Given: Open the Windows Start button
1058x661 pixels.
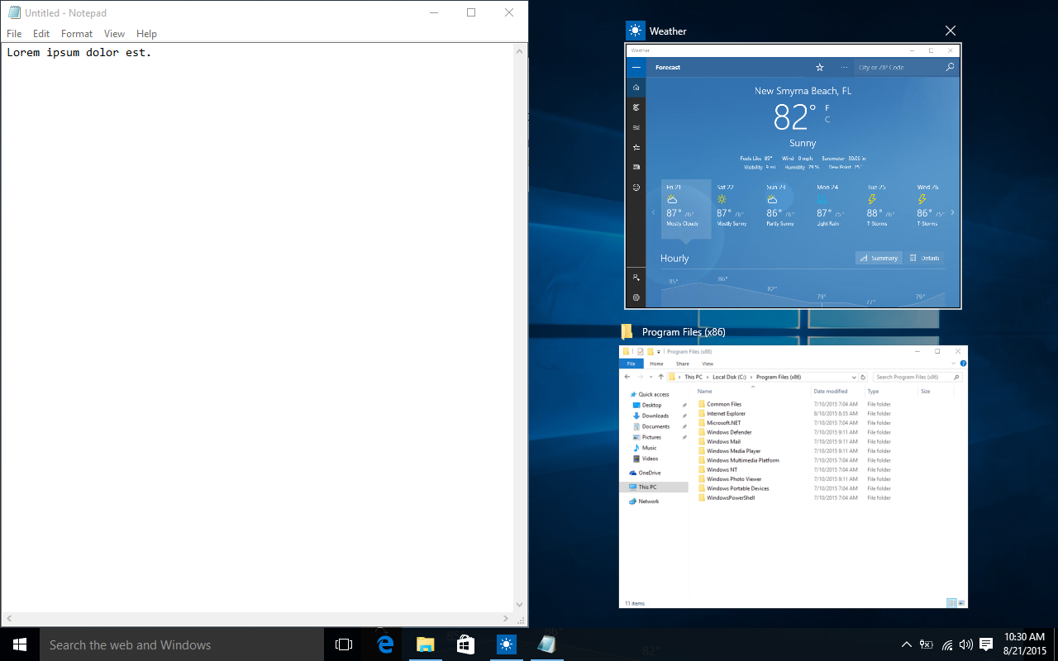Looking at the screenshot, I should pos(20,644).
